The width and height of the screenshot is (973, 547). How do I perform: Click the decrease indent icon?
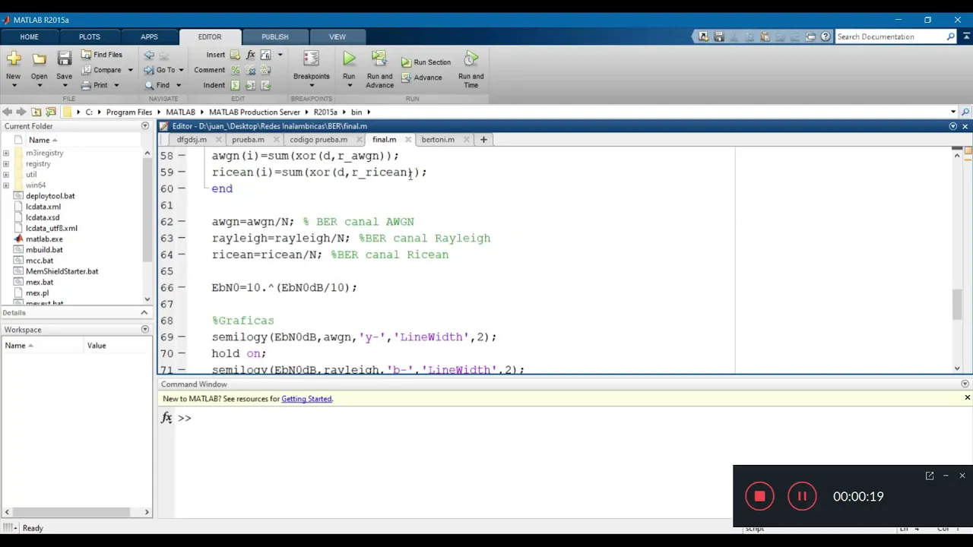(265, 85)
